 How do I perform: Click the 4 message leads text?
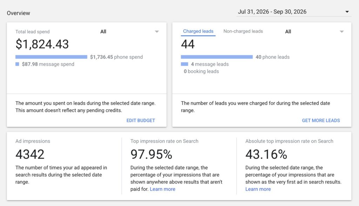tap(210, 64)
